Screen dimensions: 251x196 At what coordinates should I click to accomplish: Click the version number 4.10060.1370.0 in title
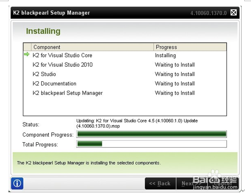click(x=208, y=13)
